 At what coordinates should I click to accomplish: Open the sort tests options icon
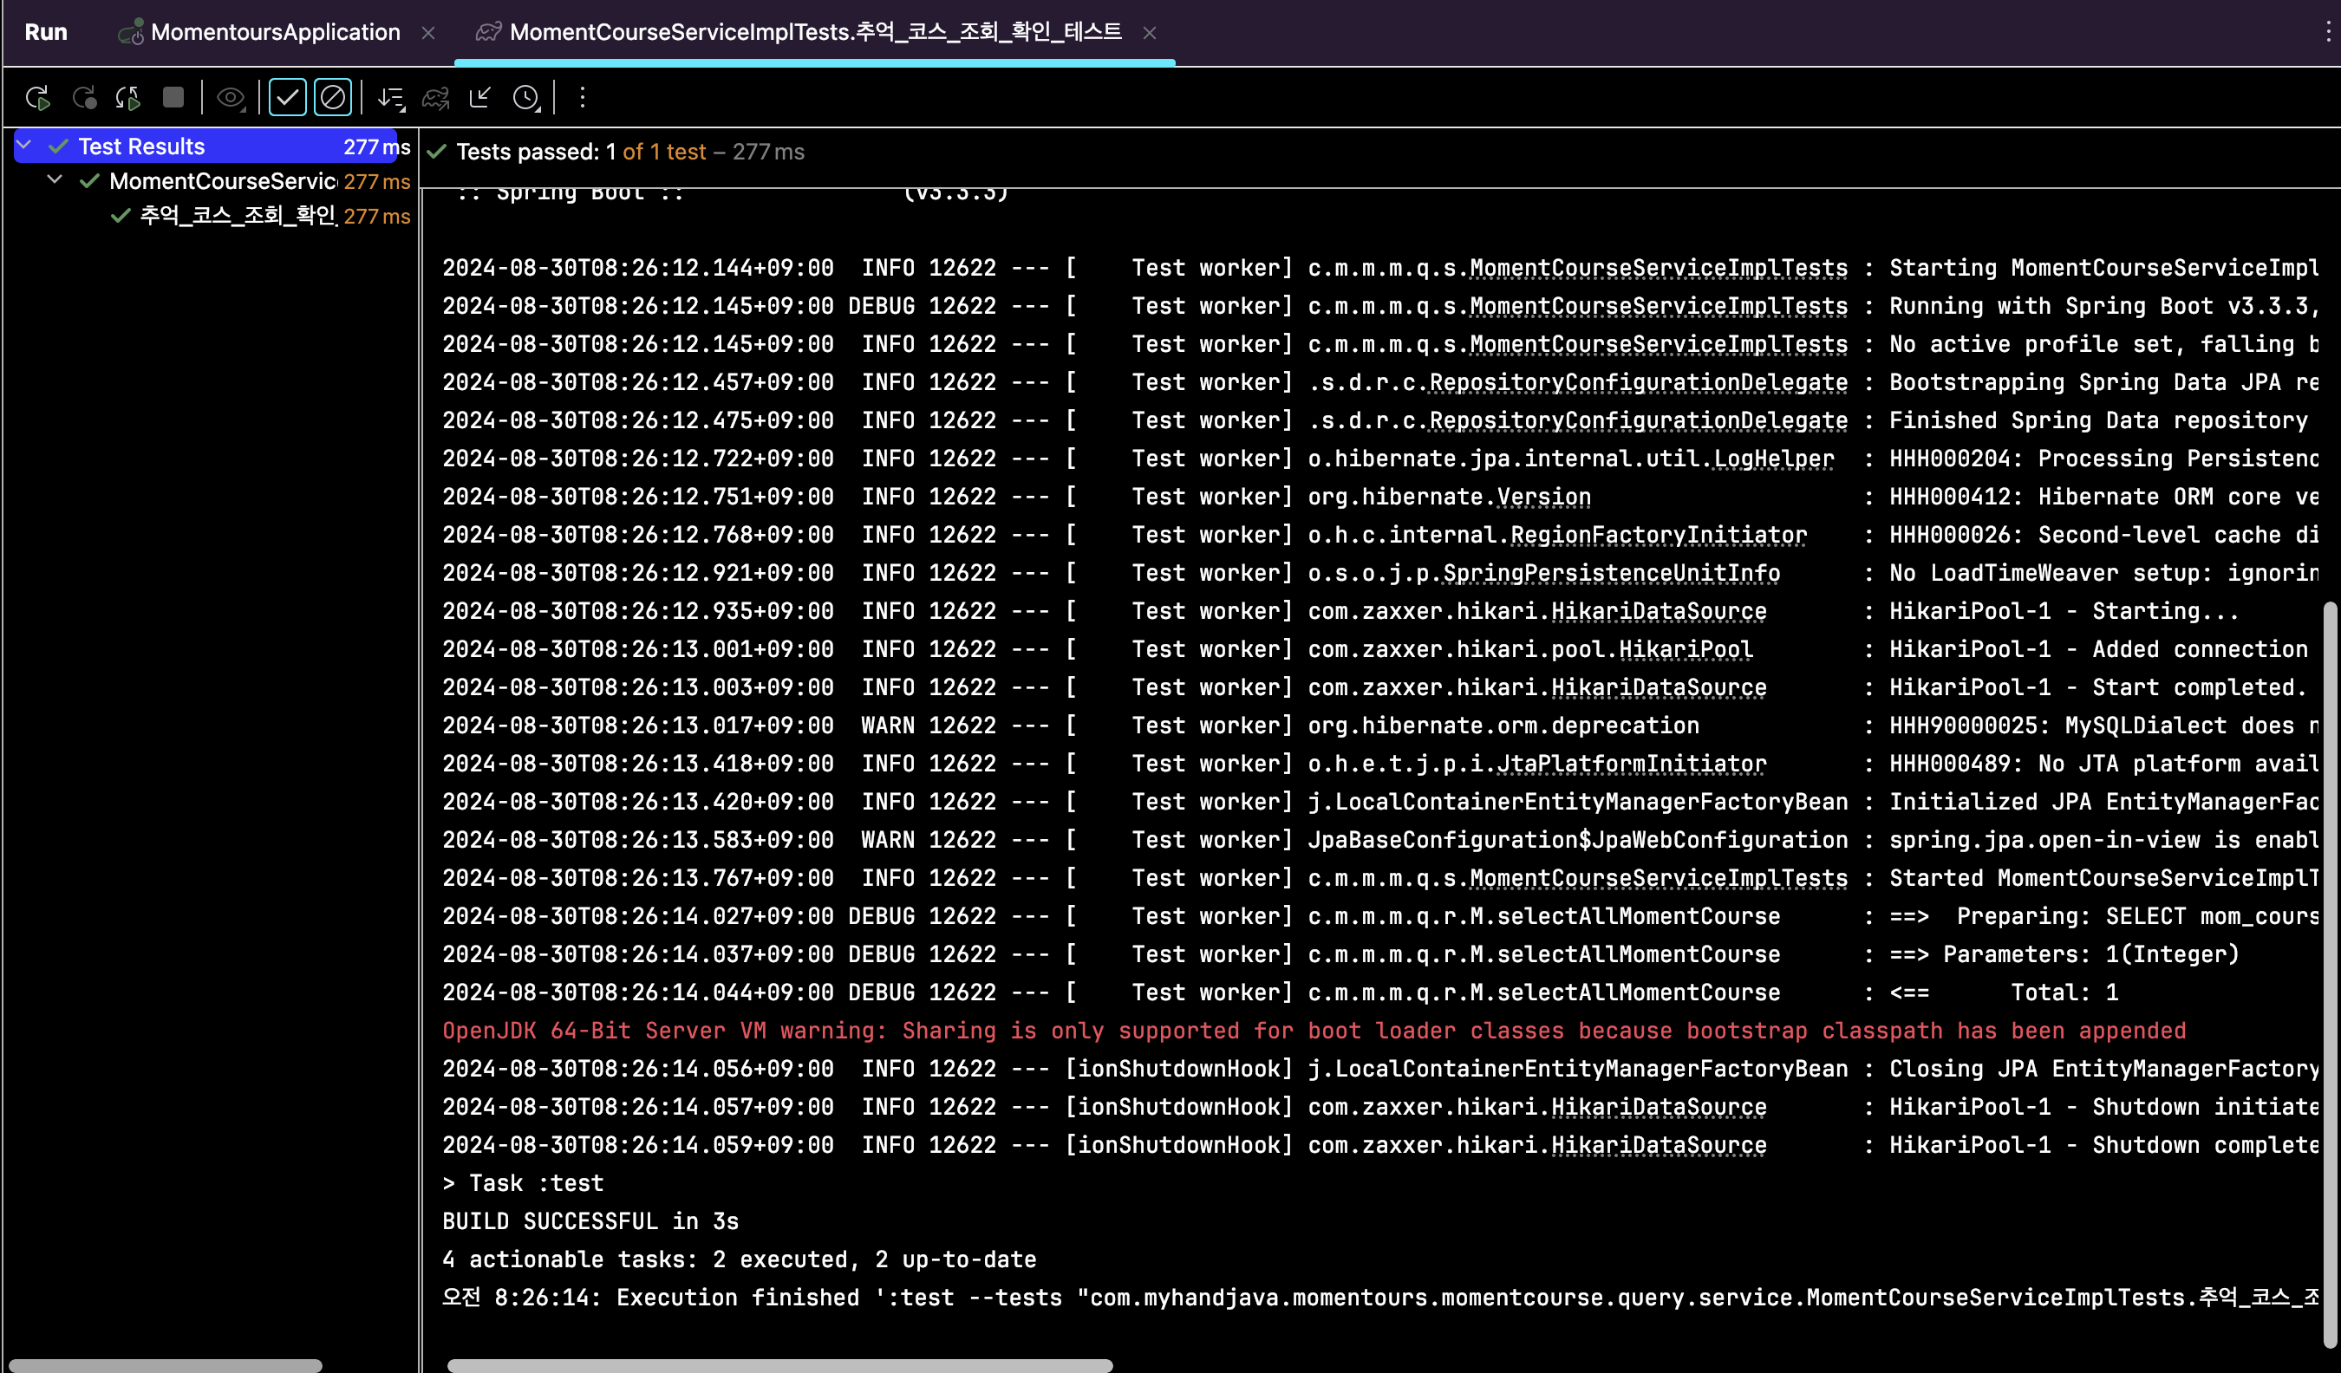[x=391, y=98]
